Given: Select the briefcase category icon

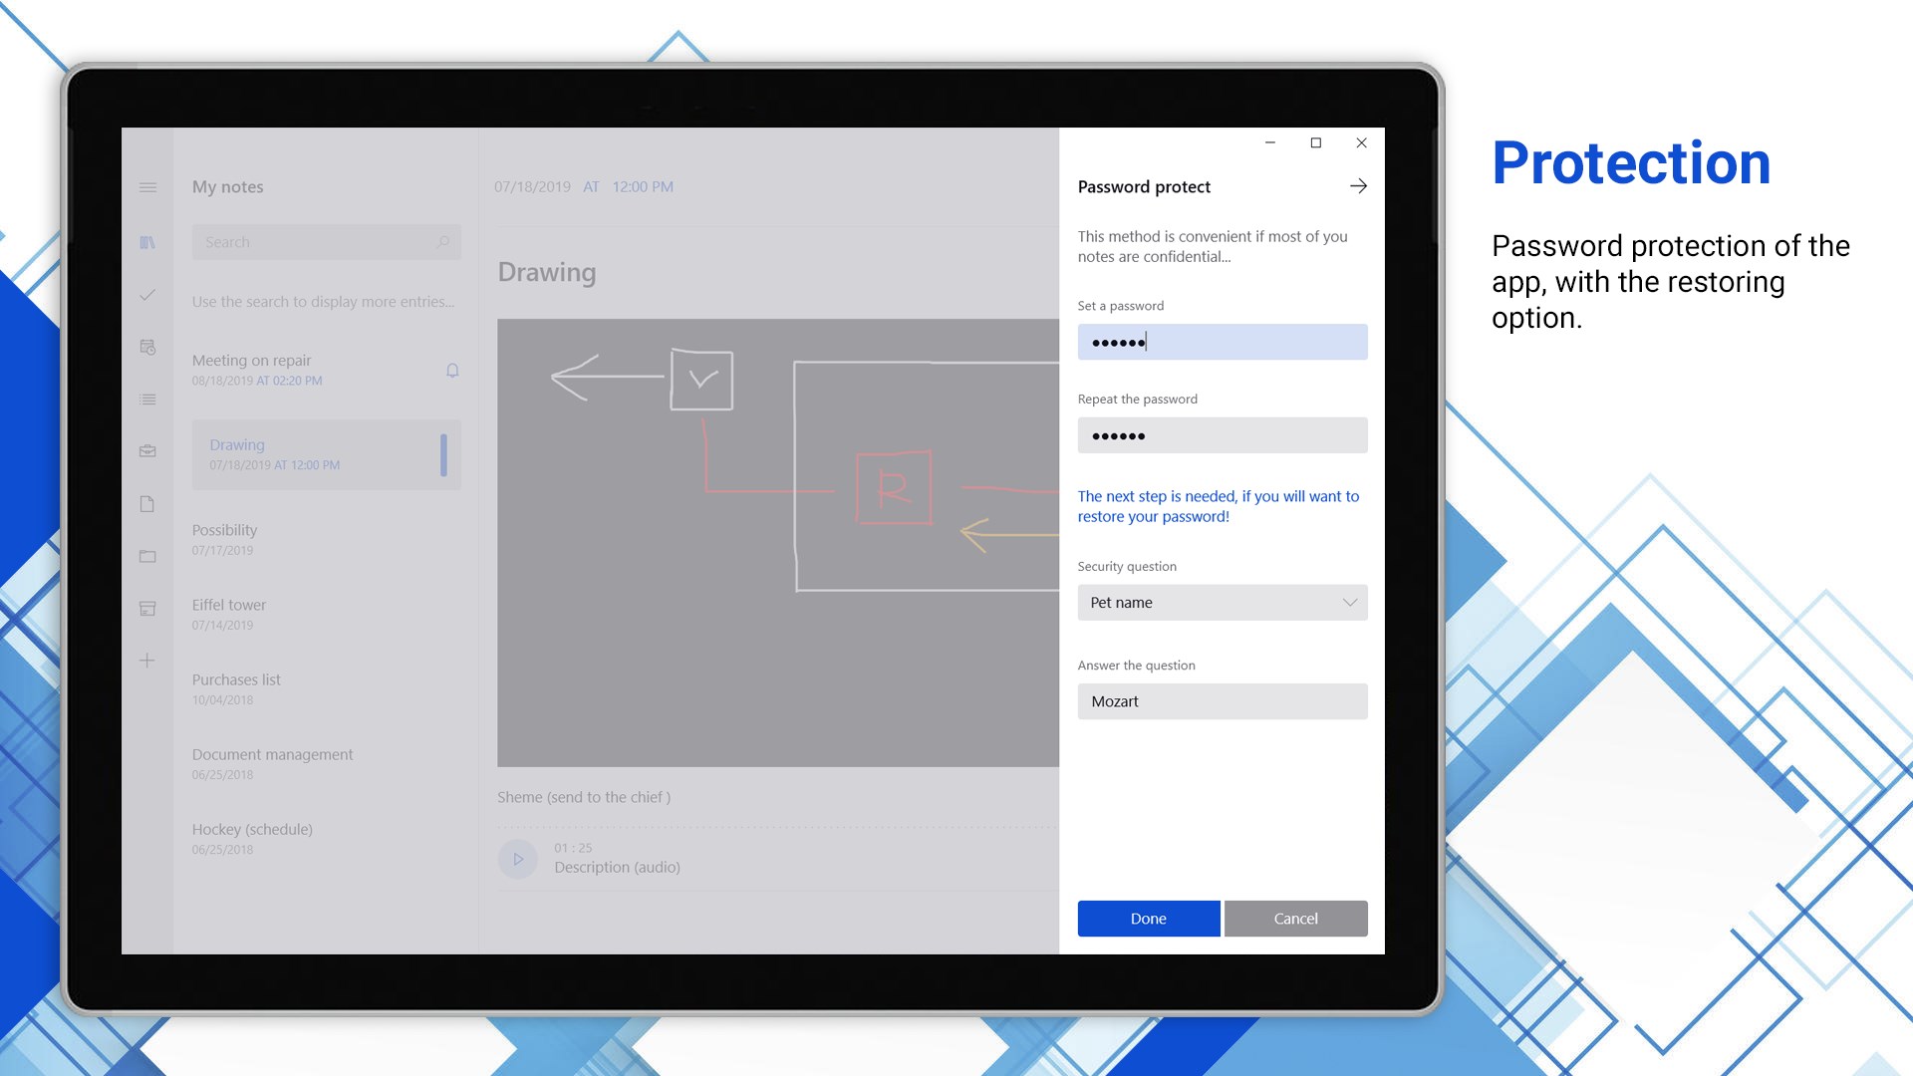Looking at the screenshot, I should [x=147, y=451].
